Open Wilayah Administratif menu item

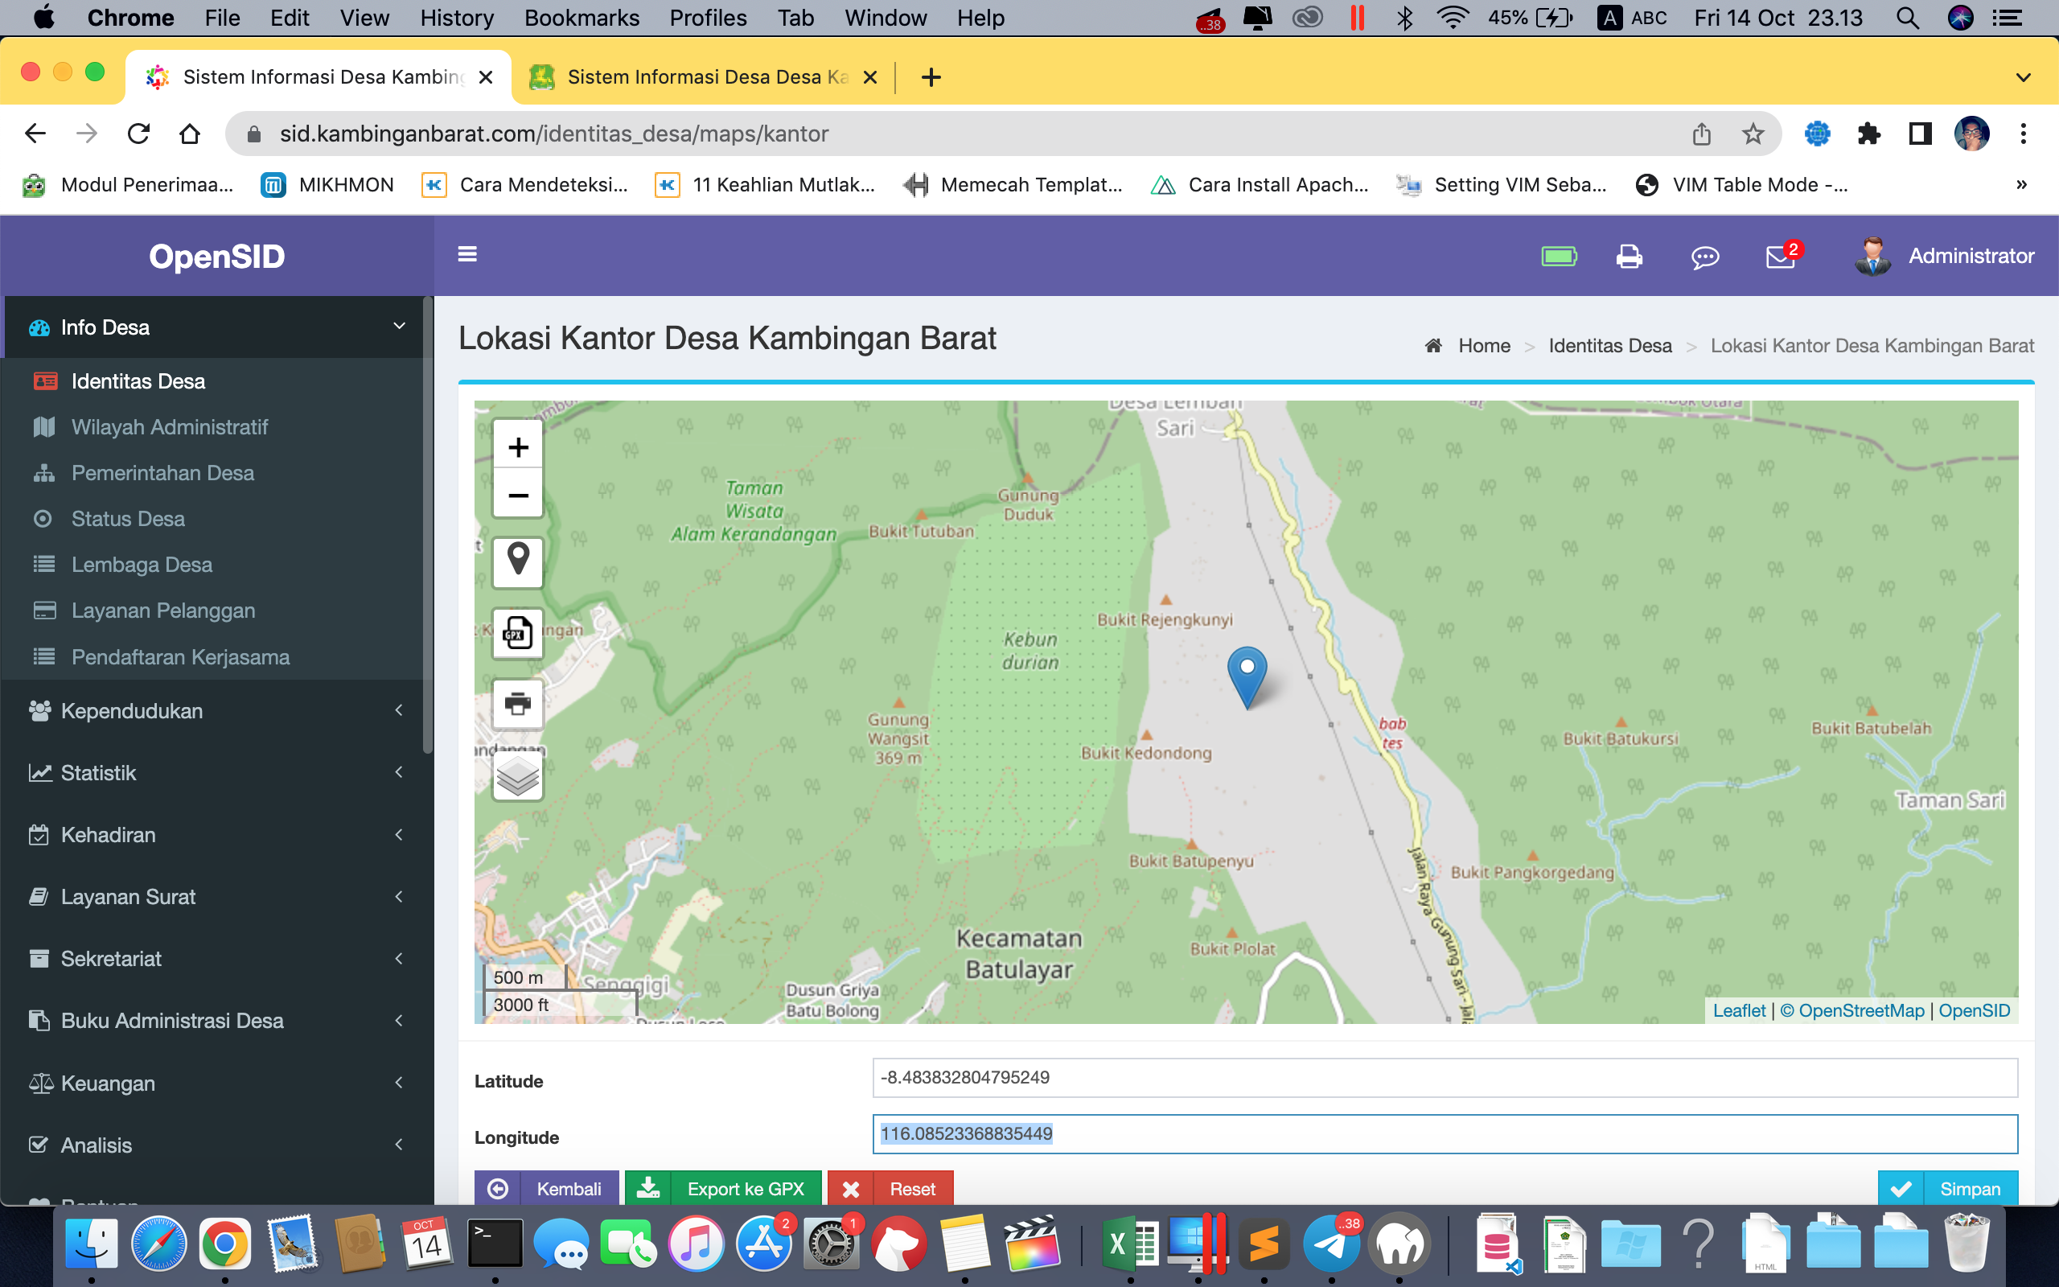point(170,426)
